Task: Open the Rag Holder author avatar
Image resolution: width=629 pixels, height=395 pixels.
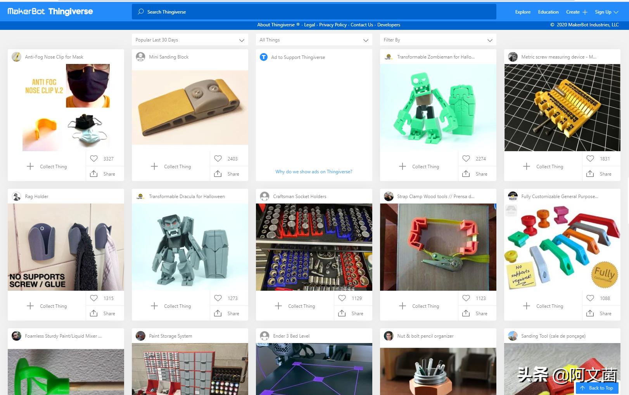Action: click(x=17, y=197)
